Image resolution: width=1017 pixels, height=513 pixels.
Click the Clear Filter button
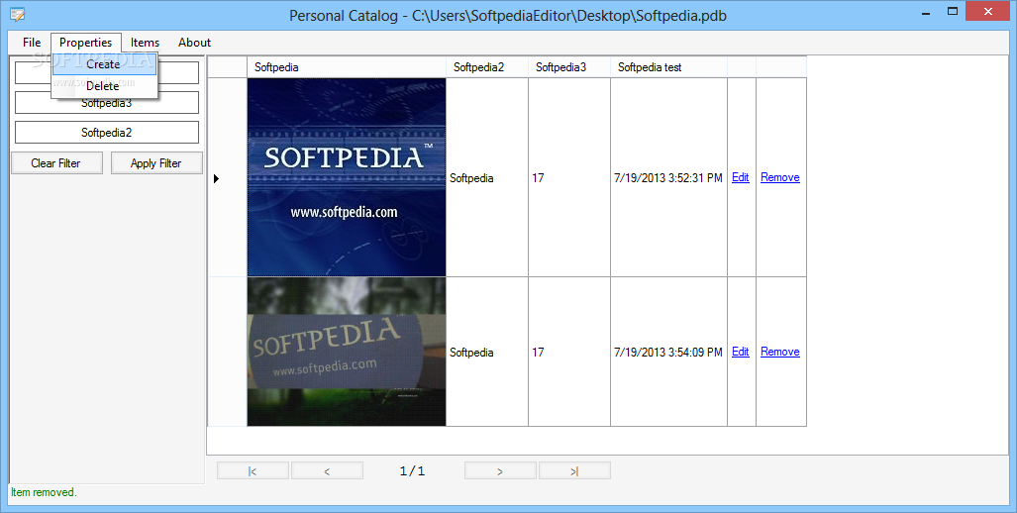56,162
